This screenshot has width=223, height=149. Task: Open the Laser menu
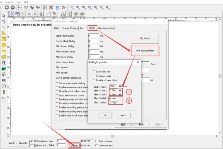pyautogui.click(x=18, y=2)
